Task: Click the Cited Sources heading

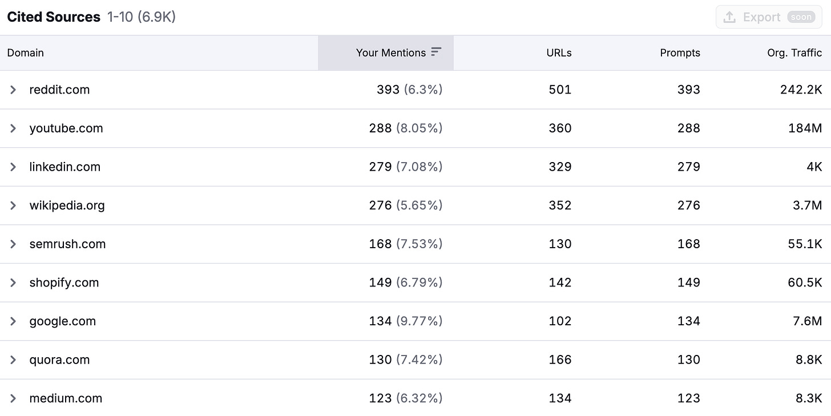Action: pyautogui.click(x=54, y=17)
